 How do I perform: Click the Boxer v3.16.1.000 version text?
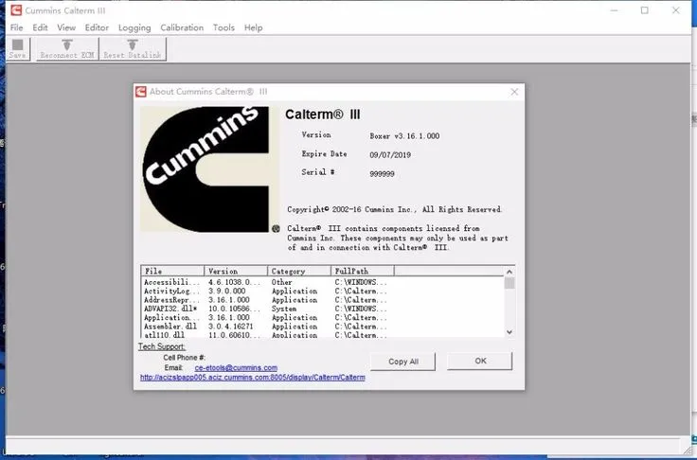point(404,136)
